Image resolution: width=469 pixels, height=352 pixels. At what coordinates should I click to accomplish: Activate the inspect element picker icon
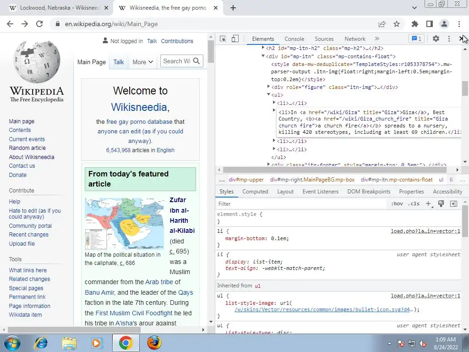pos(223,38)
